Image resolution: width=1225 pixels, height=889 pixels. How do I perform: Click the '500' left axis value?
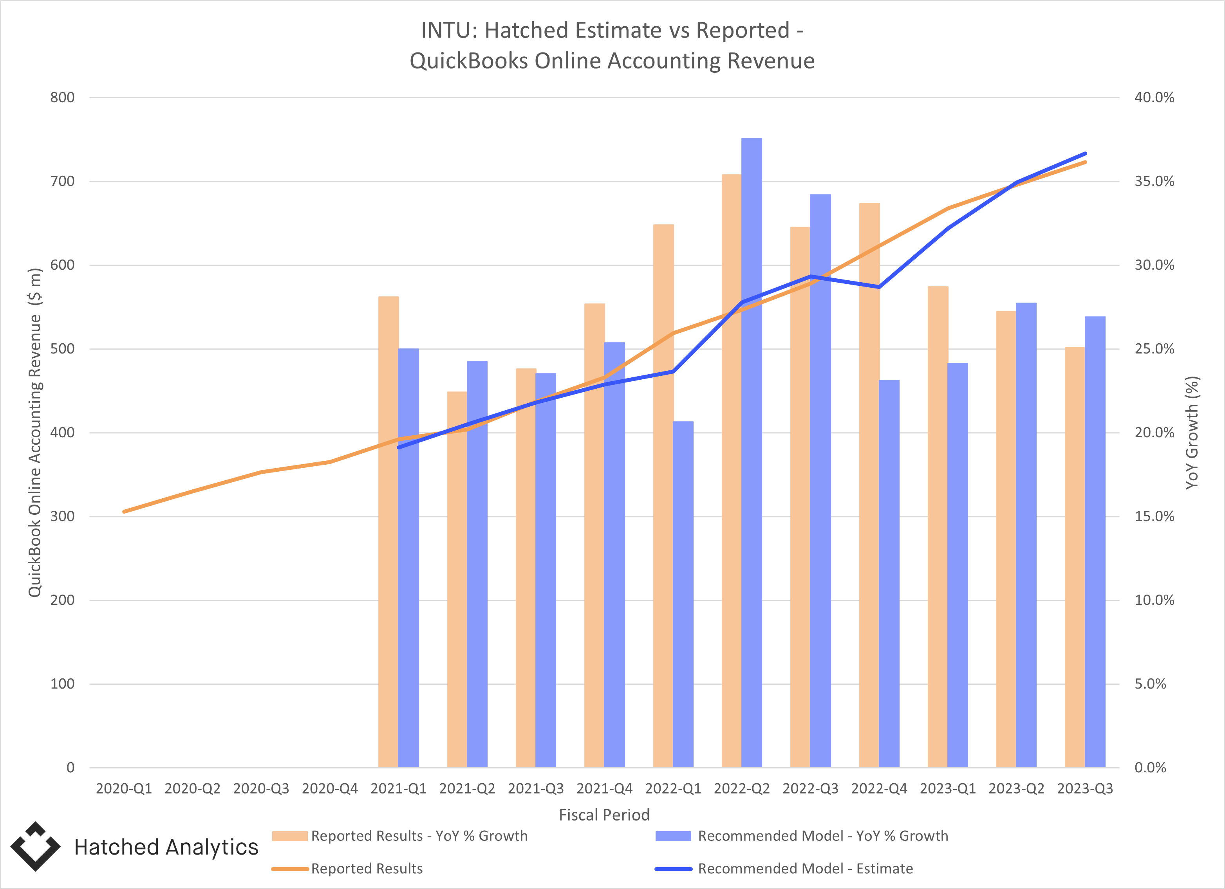(62, 349)
